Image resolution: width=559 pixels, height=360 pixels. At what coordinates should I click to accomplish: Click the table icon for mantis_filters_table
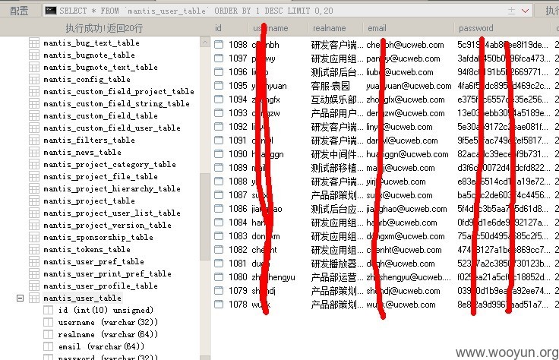coord(34,140)
